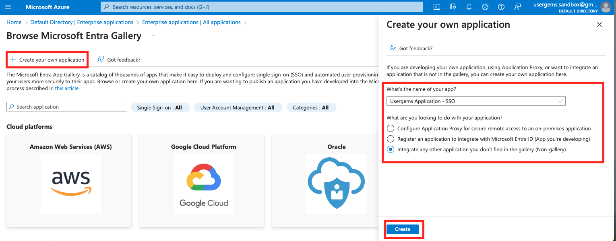Select the Amazon Web Services logo tile
Image resolution: width=616 pixels, height=241 pixels.
(x=71, y=184)
